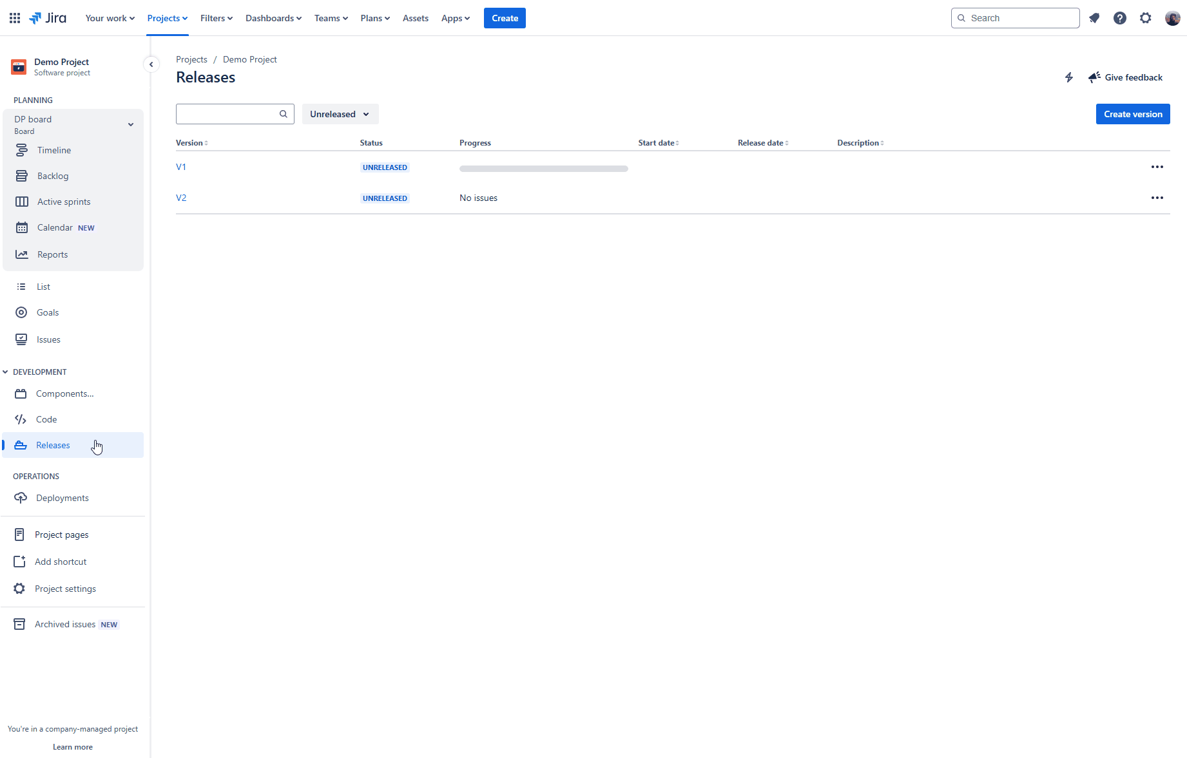The image size is (1187, 758).
Task: Click the search field above the versions table
Action: [x=229, y=113]
